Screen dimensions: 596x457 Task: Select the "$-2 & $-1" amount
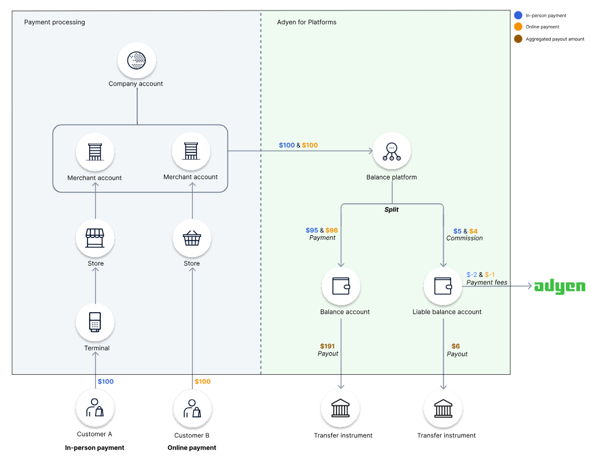(x=481, y=275)
